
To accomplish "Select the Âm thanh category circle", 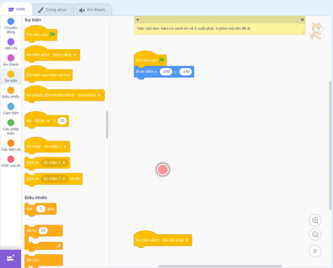I will pos(11,58).
